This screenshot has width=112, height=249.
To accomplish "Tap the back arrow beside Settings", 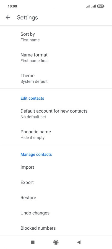I will [x=8, y=17].
